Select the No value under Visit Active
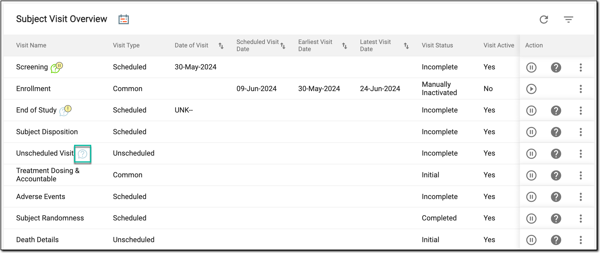Viewport: 600px width, 253px height. click(488, 89)
